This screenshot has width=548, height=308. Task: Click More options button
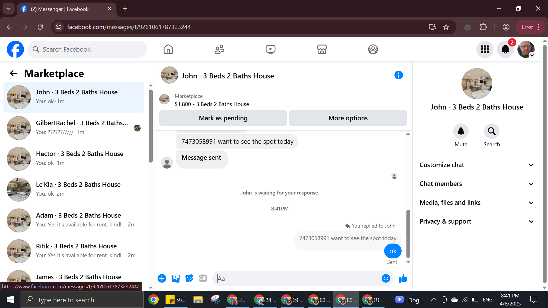348,118
